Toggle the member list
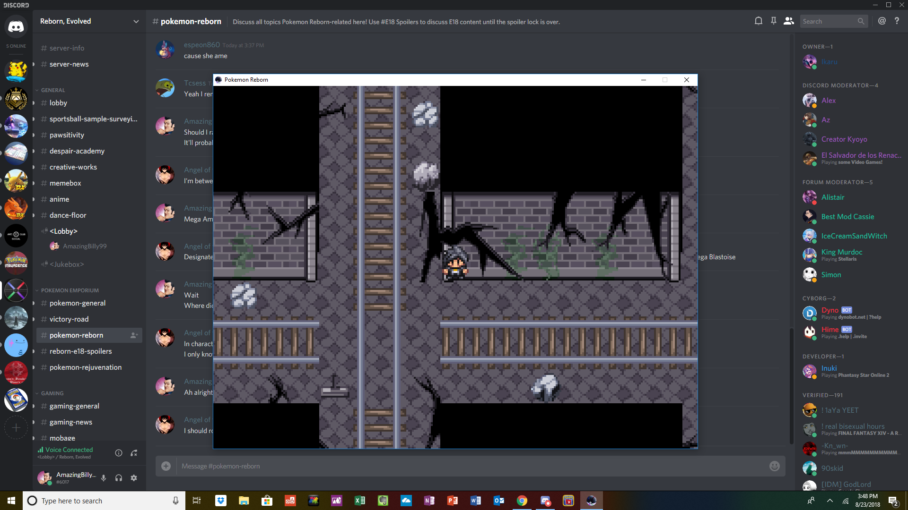908x510 pixels. click(788, 21)
